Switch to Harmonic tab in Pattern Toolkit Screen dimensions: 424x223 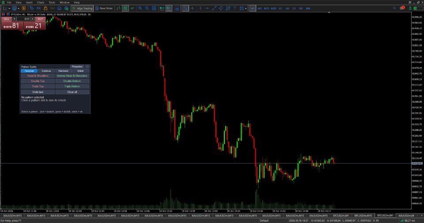click(64, 71)
